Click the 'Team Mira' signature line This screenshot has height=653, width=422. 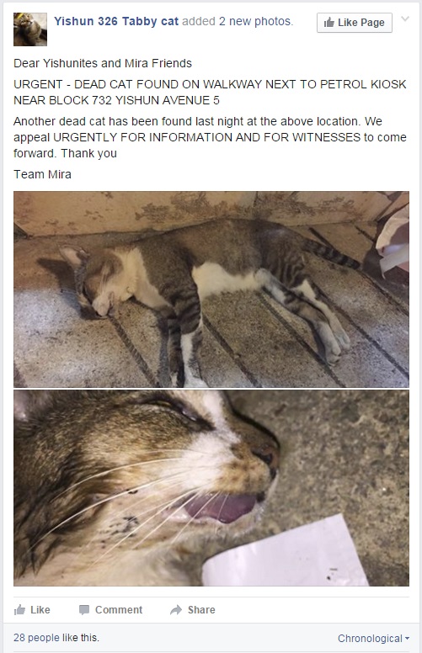[x=42, y=174]
